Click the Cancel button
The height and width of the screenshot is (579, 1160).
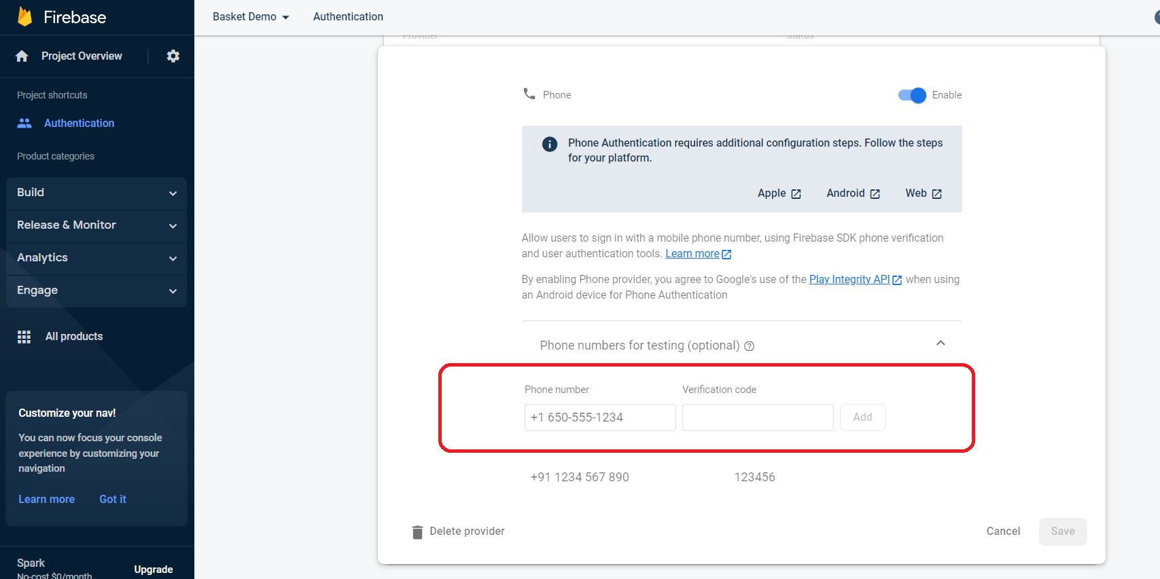1003,531
